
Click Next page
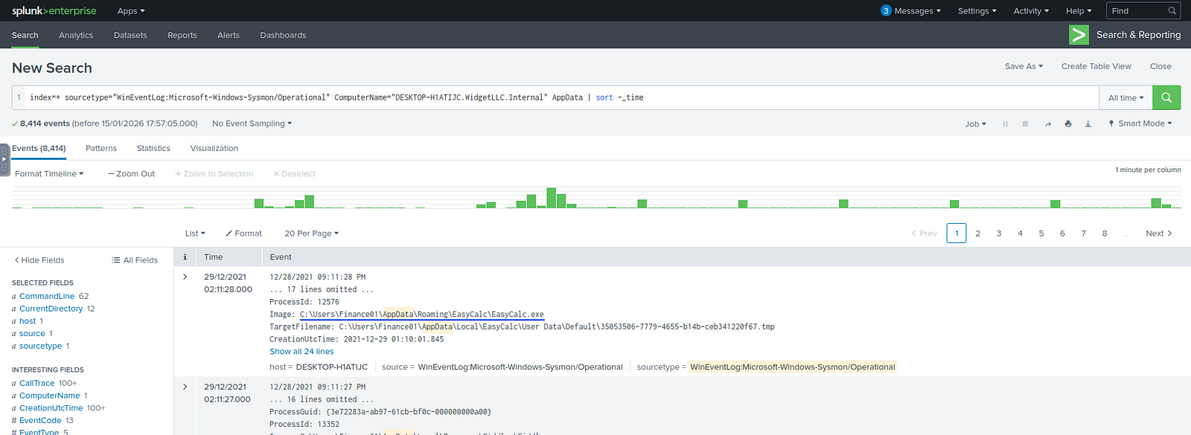[x=1159, y=233]
